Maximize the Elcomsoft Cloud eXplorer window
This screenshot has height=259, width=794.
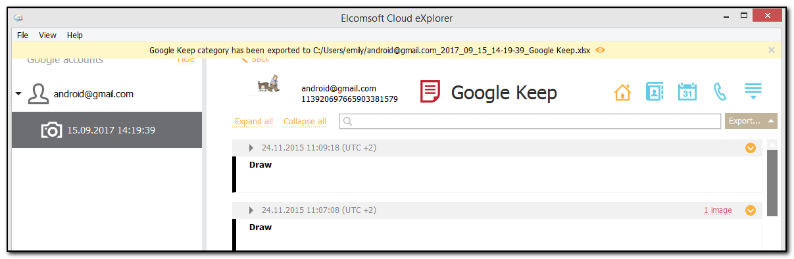(744, 14)
